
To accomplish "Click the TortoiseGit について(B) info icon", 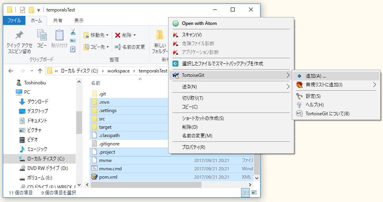I will coord(299,113).
